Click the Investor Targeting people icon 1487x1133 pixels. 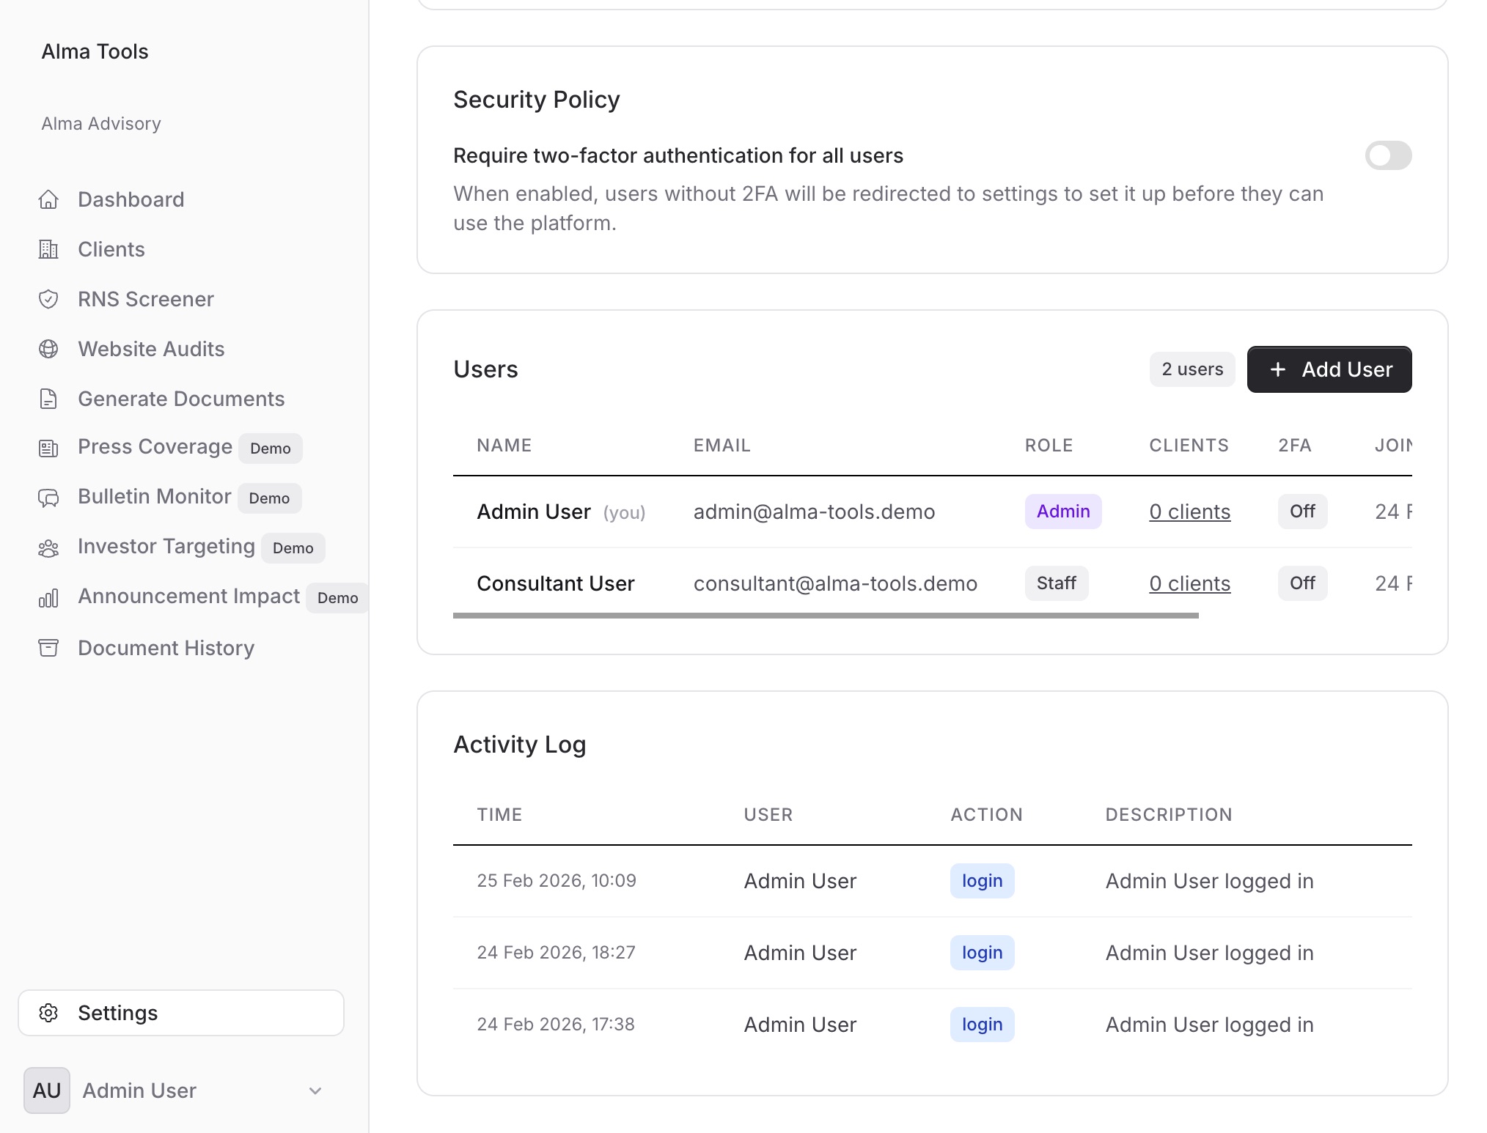point(48,547)
